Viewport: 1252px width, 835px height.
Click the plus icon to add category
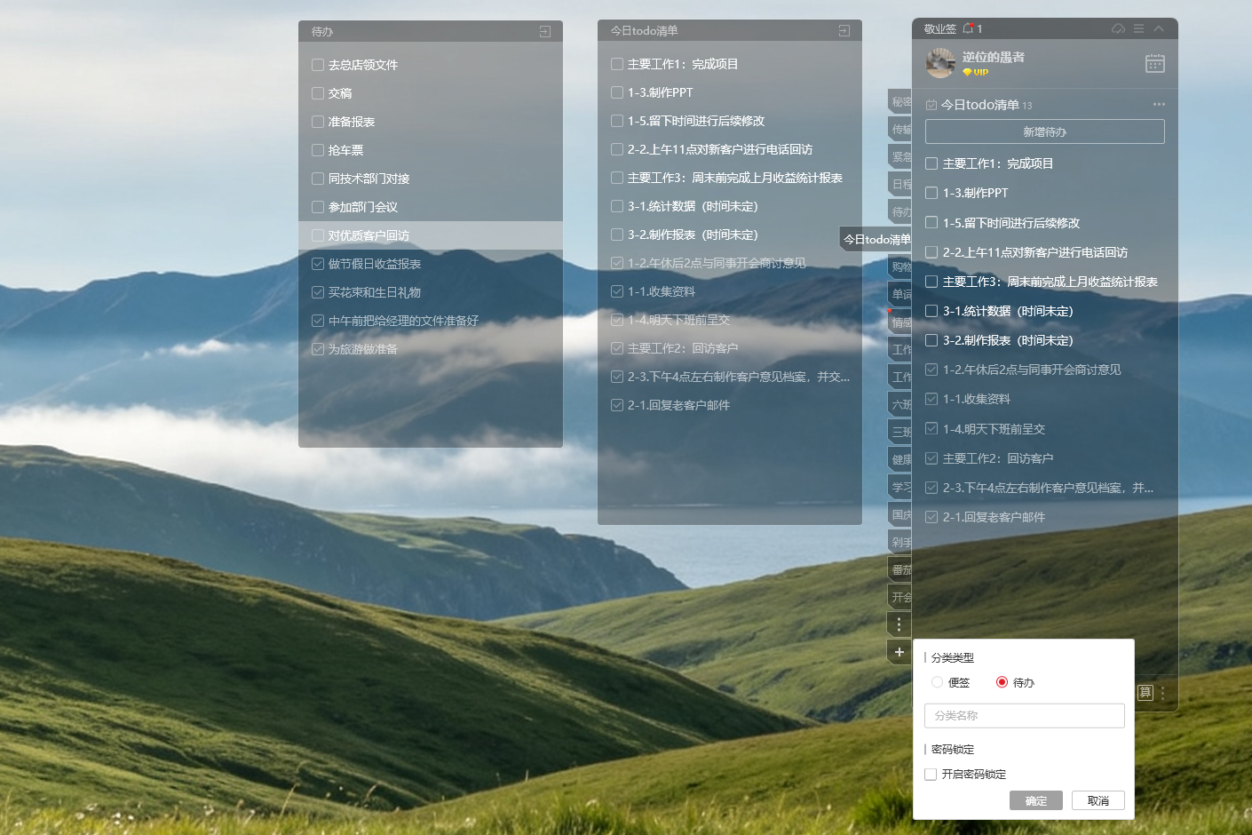coord(899,652)
